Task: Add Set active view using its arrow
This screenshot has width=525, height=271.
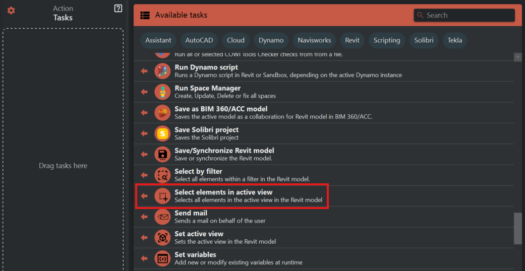Action: 144,238
